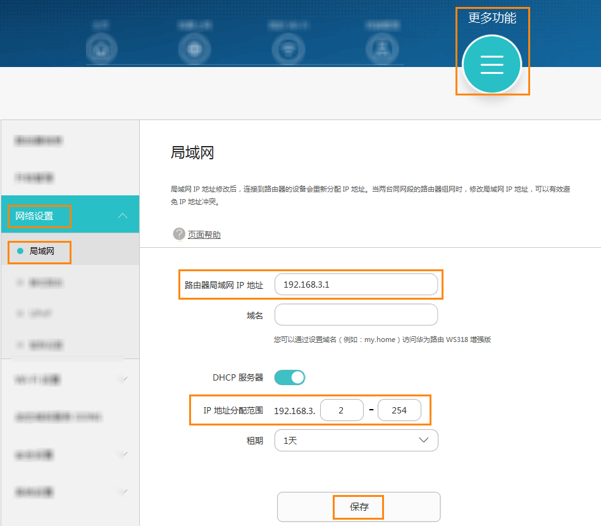The height and width of the screenshot is (526, 601).
Task: Select the DHCP range end field showing 254
Action: coord(400,410)
